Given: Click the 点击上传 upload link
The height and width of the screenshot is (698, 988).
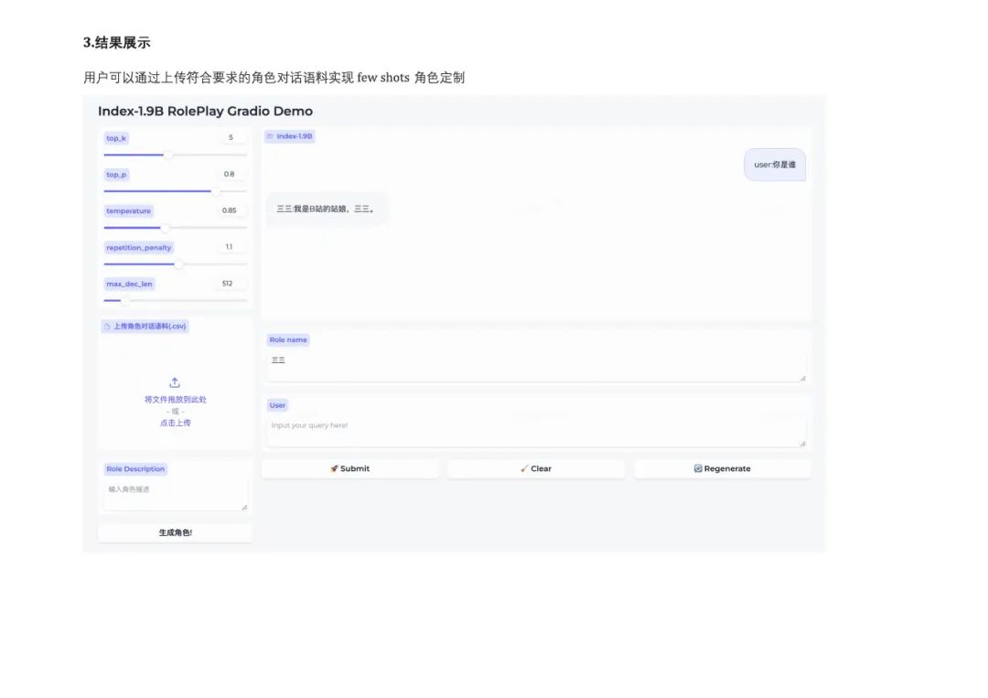Looking at the screenshot, I should 175,423.
